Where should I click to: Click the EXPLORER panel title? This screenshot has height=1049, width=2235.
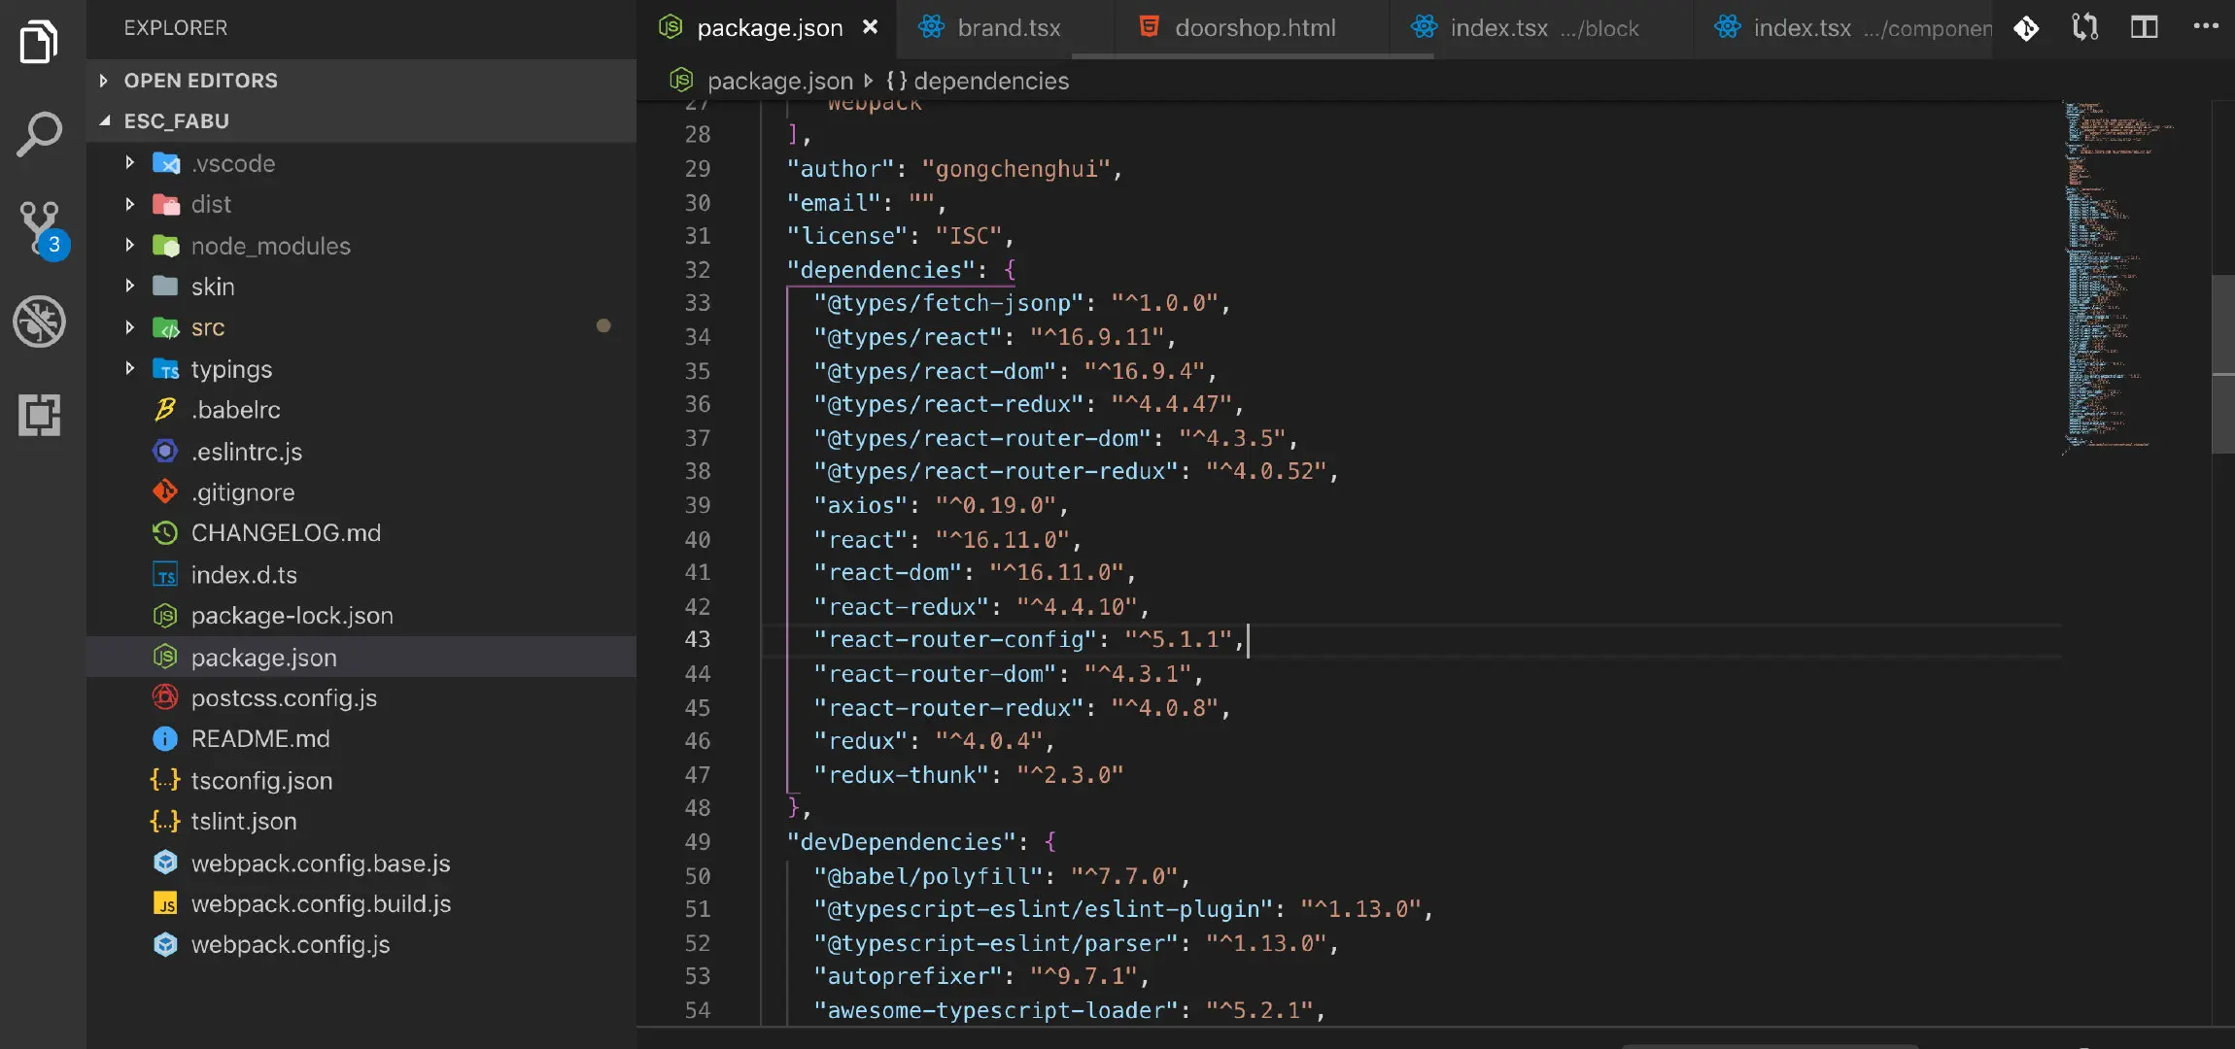tap(176, 28)
